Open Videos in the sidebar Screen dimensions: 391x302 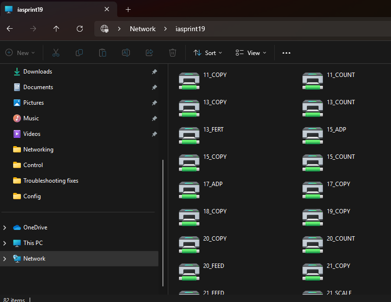(x=32, y=134)
